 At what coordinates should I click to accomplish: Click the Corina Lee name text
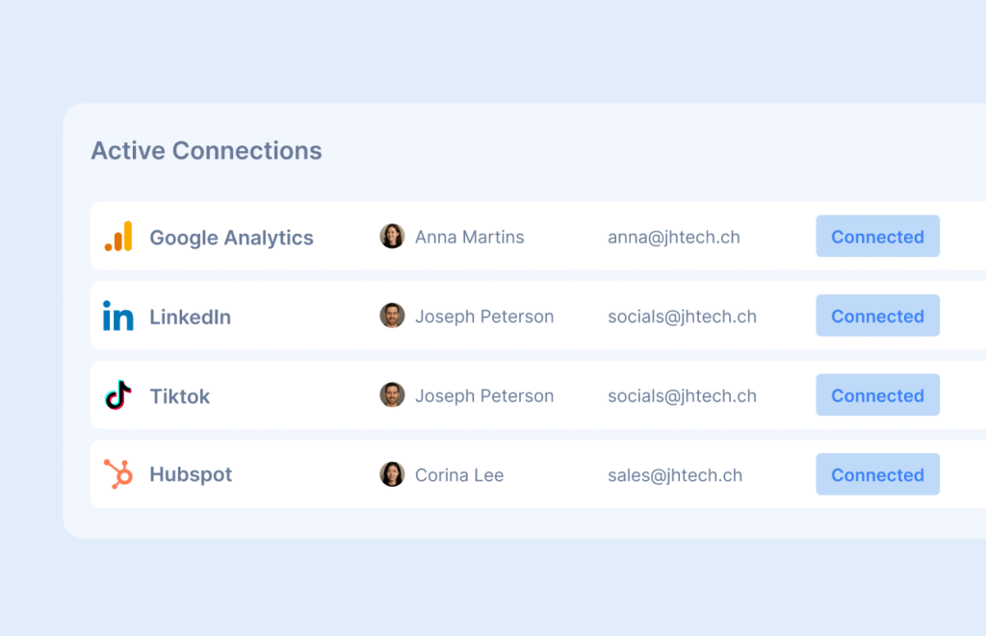[459, 475]
